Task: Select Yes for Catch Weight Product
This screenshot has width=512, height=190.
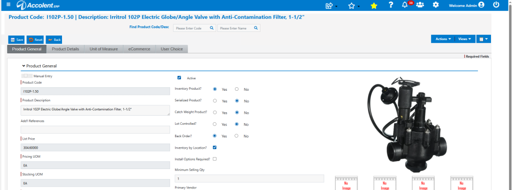Action: pos(214,112)
